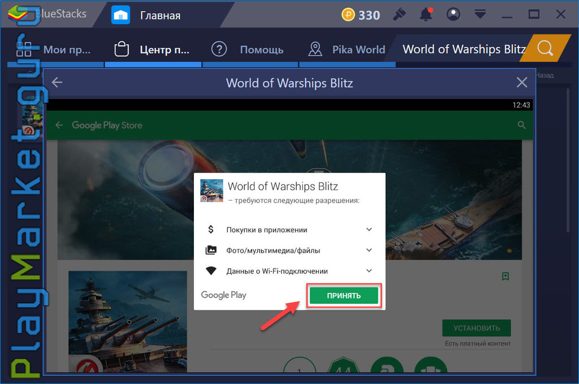This screenshot has width=579, height=384.
Task: Select the World of Warships Blitz tab
Action: (x=464, y=49)
